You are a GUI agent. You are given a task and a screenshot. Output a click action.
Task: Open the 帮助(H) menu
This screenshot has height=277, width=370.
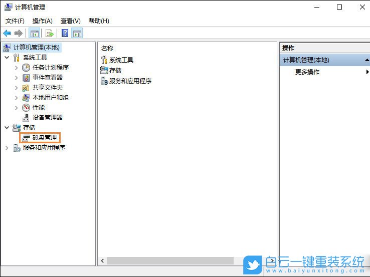[x=99, y=21]
